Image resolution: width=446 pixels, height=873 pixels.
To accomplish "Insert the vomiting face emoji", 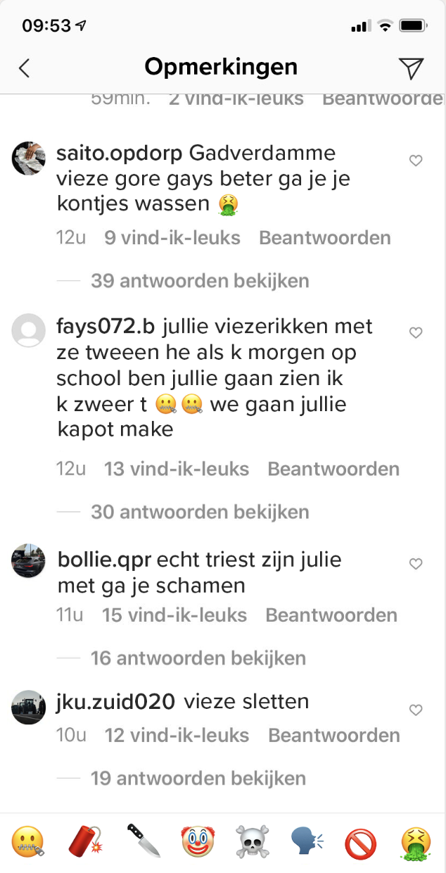I will [x=416, y=842].
